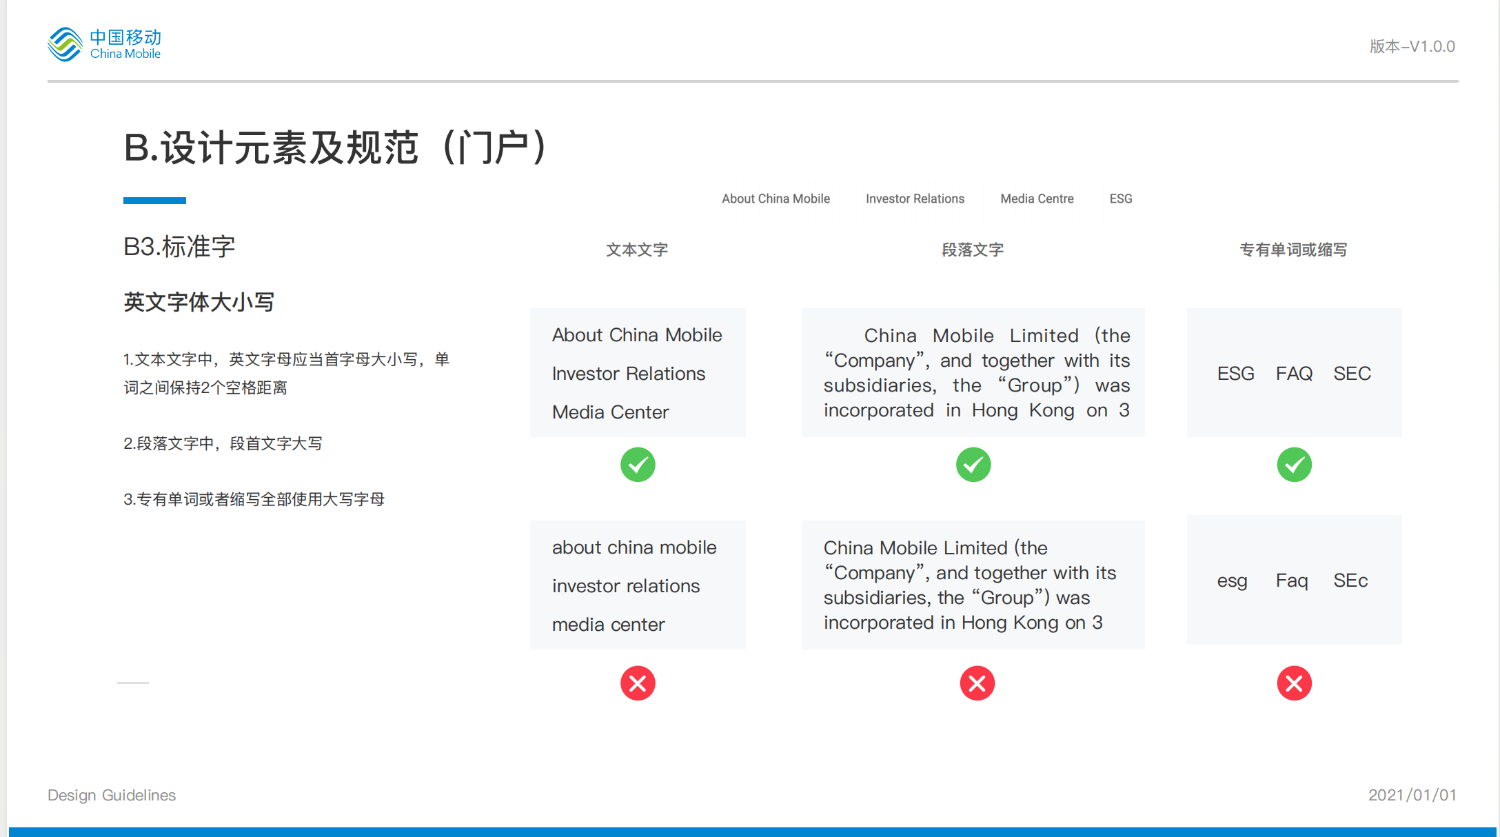The height and width of the screenshot is (837, 1500).
Task: Click the Design Guidelines footer text
Action: tap(112, 795)
